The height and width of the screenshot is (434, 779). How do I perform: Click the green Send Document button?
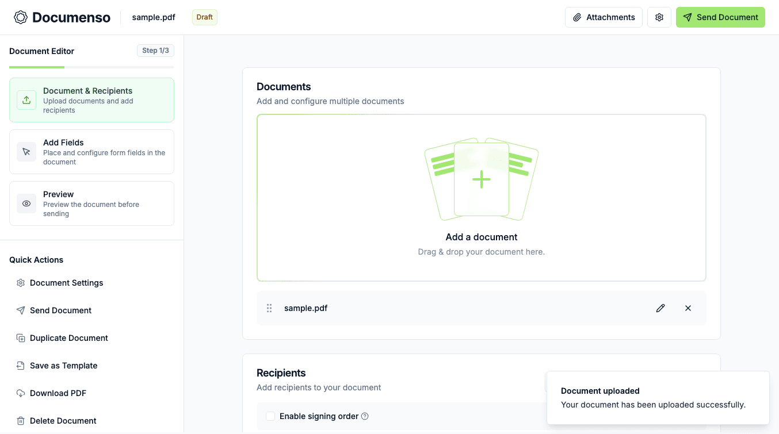point(720,17)
